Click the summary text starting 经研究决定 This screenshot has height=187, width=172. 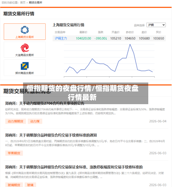point(85,111)
